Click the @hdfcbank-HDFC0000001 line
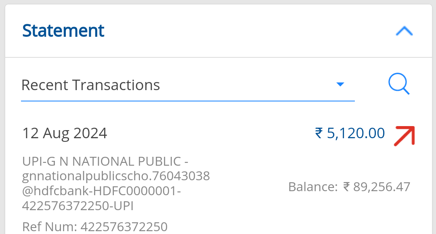The image size is (436, 234). pos(101,191)
